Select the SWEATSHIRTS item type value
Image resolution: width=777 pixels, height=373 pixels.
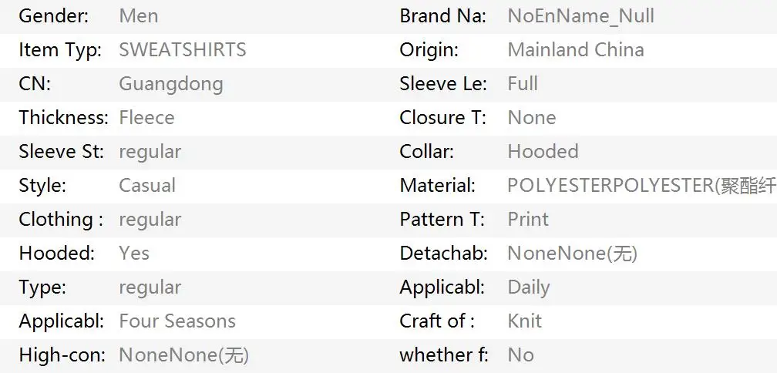point(183,50)
